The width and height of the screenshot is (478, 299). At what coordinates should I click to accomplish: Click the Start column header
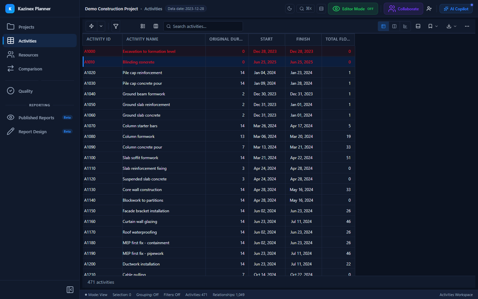click(267, 39)
